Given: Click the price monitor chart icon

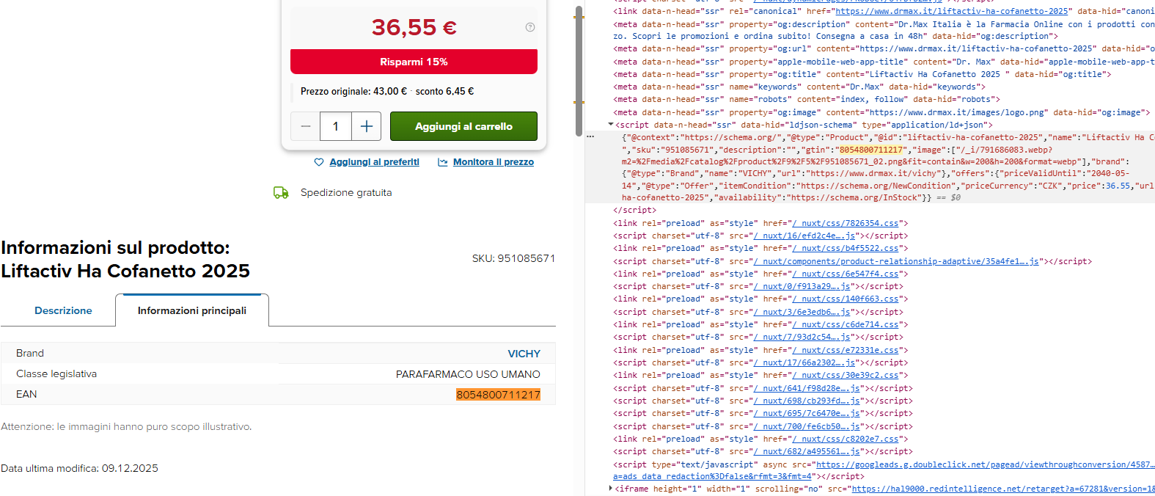Looking at the screenshot, I should tap(443, 162).
